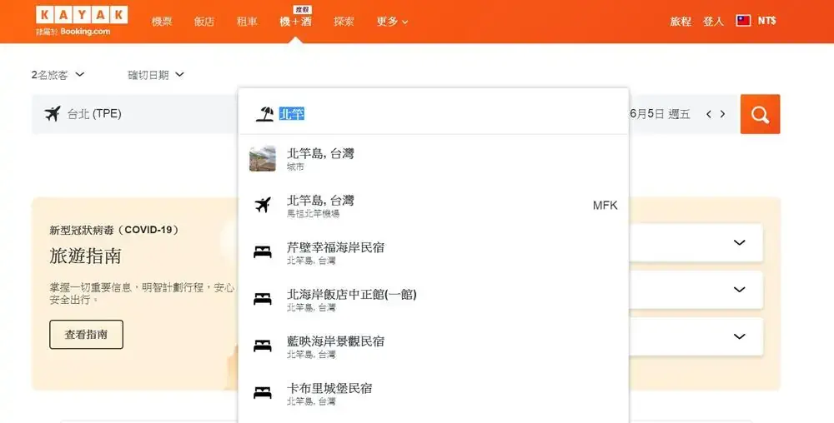Click bed icon beside 卡布里城堡民宿
The width and height of the screenshot is (834, 423).
(263, 393)
